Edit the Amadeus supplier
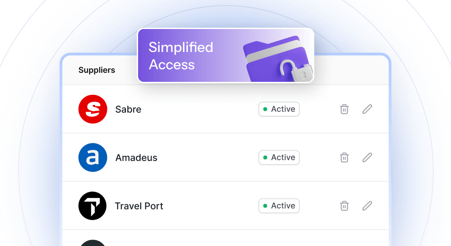The image size is (451, 246). 367,158
